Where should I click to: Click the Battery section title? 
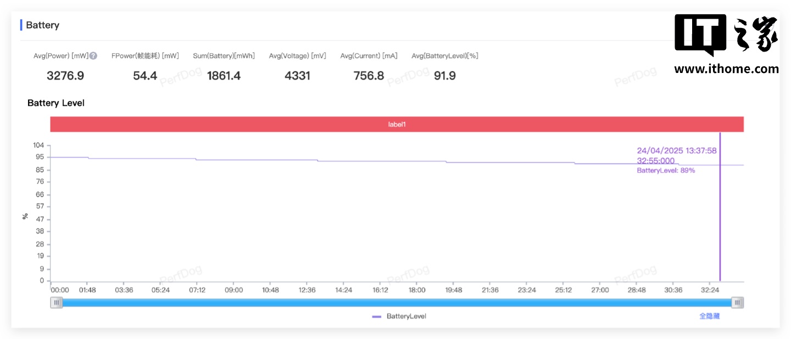42,25
